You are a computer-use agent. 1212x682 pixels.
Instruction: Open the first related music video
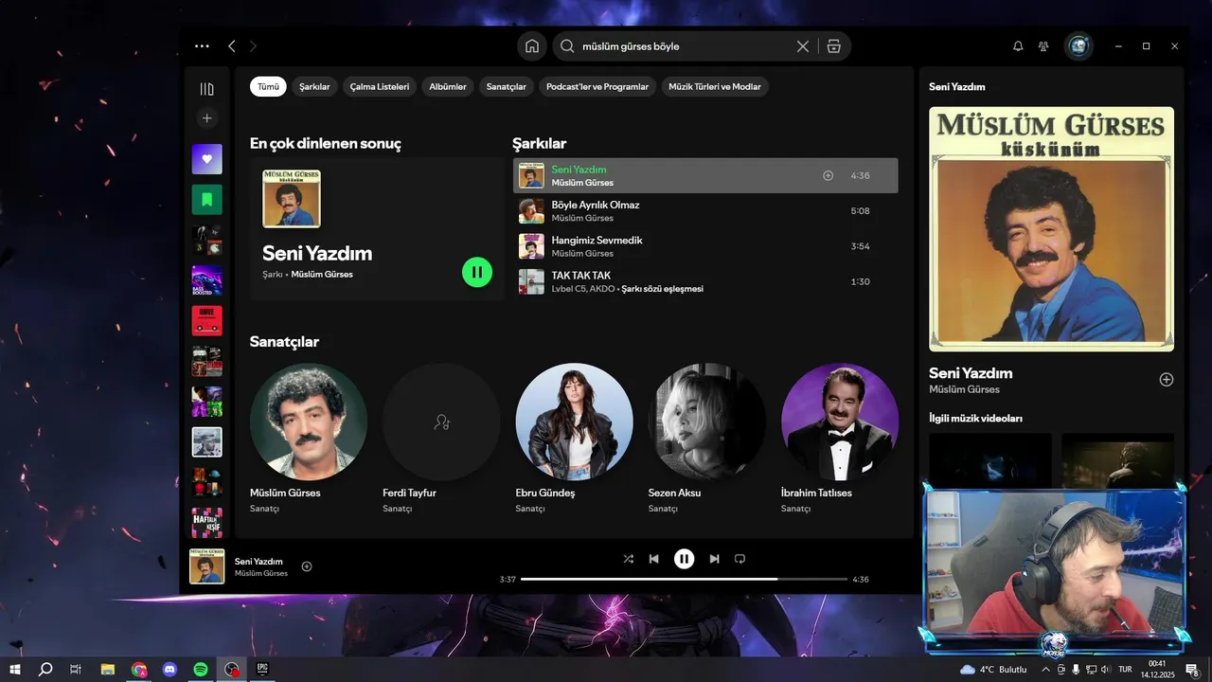click(x=990, y=461)
